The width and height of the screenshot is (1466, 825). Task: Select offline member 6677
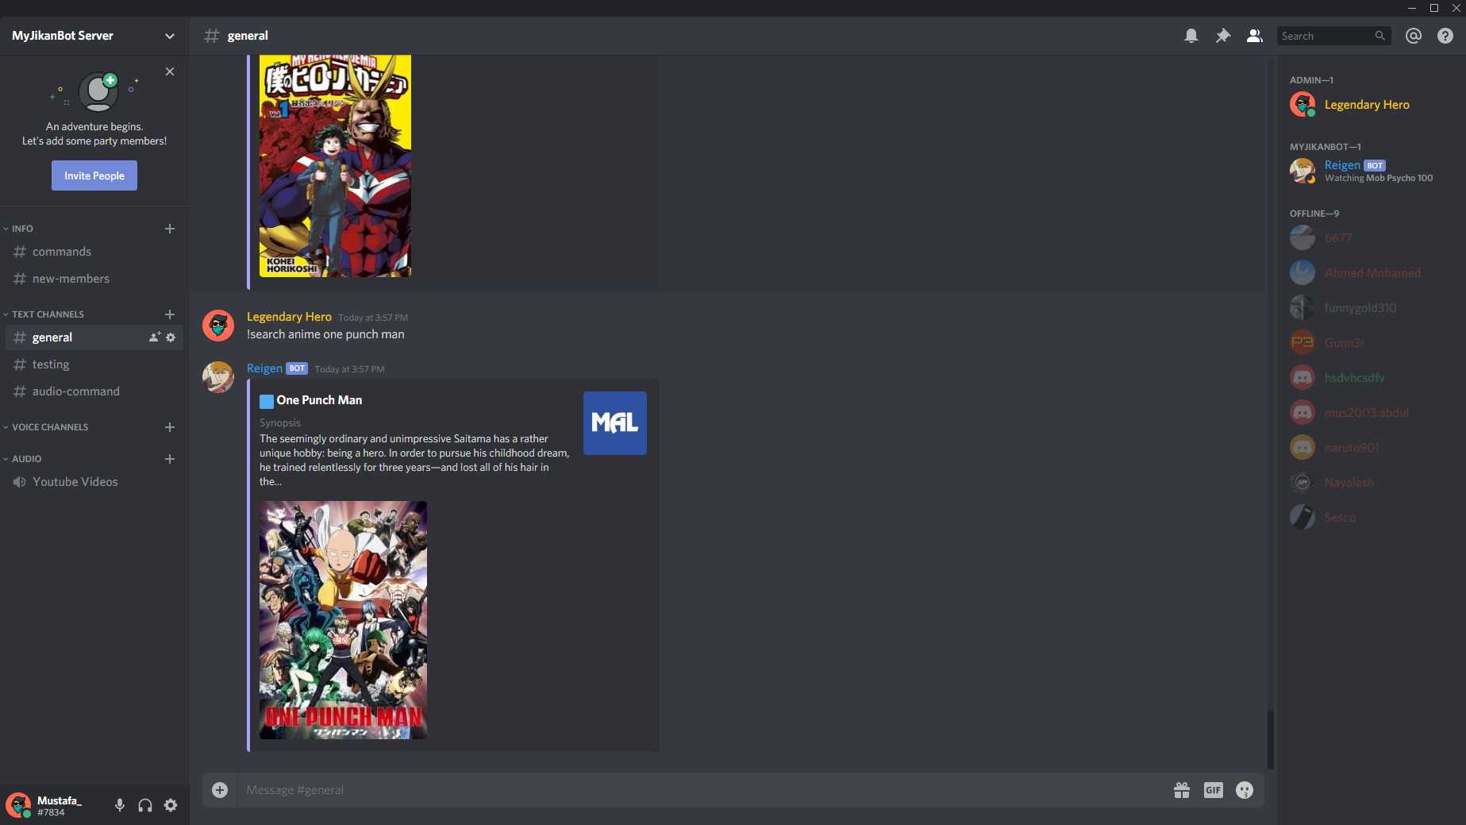coord(1370,238)
